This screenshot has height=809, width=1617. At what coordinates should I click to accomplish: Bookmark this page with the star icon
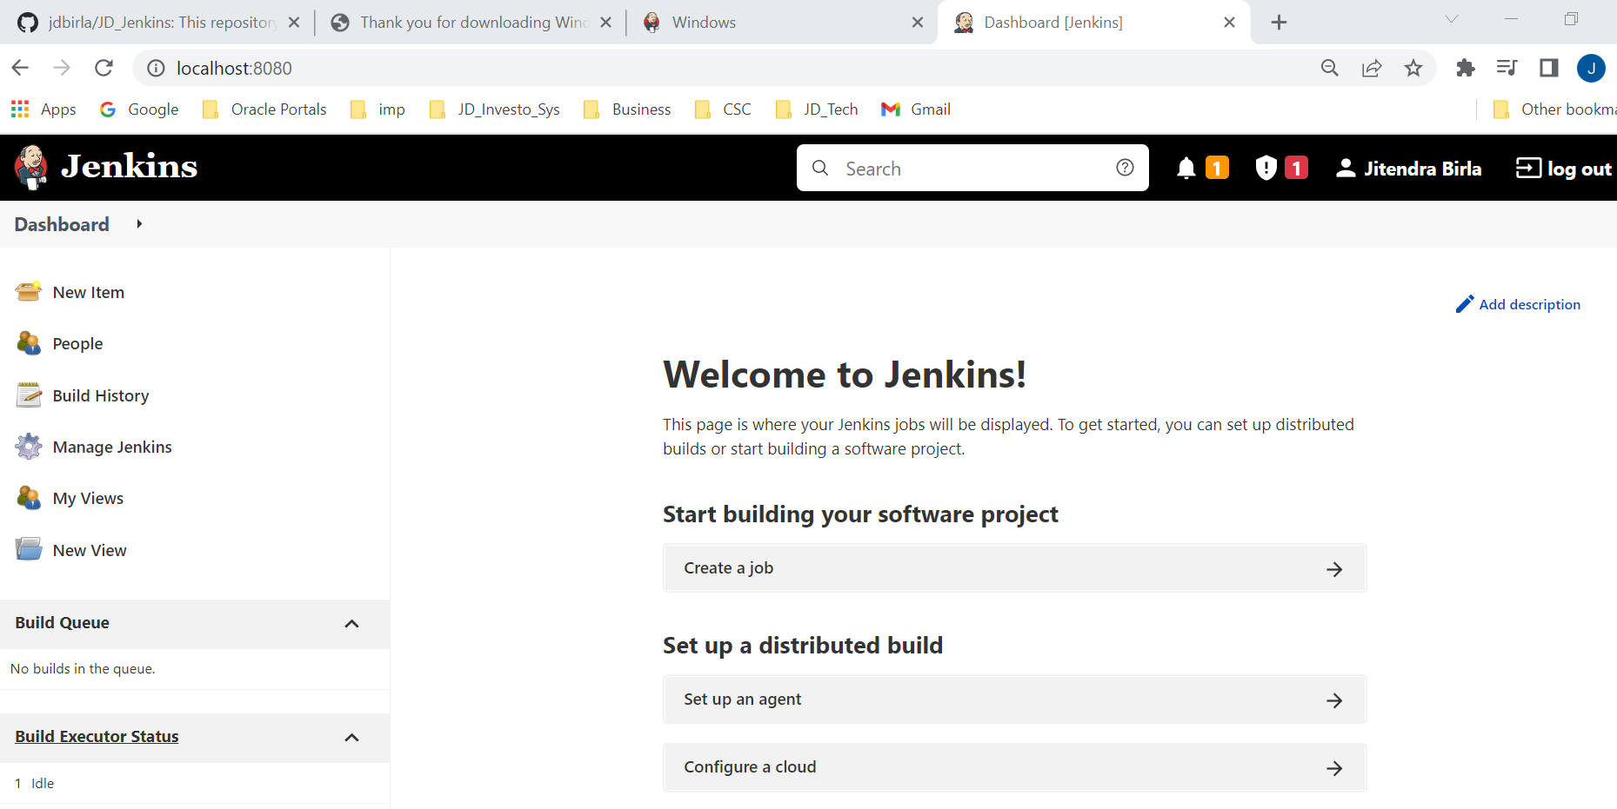coord(1413,68)
